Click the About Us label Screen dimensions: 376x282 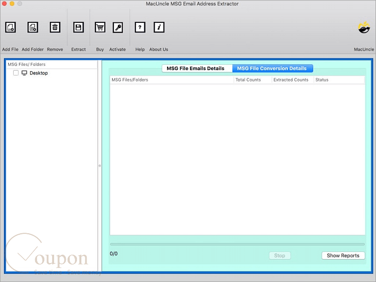coord(159,49)
